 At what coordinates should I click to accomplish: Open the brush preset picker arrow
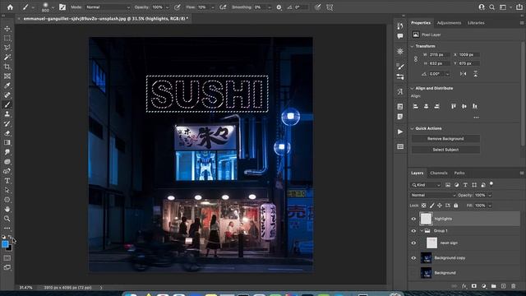coord(53,7)
